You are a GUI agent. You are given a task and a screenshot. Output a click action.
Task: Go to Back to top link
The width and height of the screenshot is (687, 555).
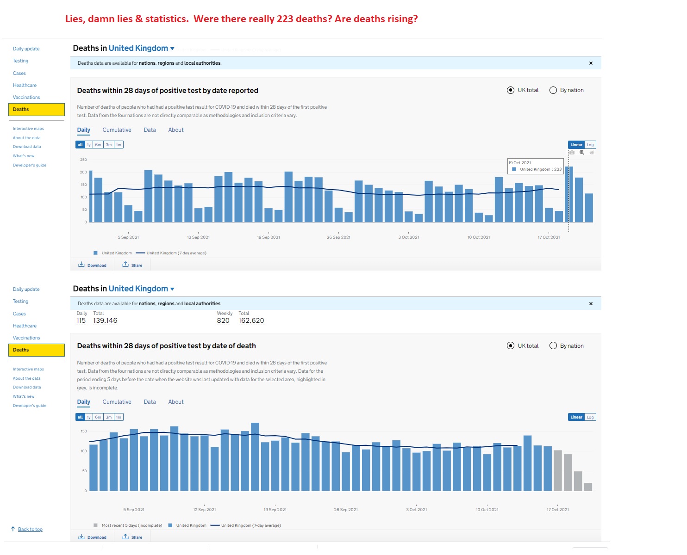pos(30,530)
